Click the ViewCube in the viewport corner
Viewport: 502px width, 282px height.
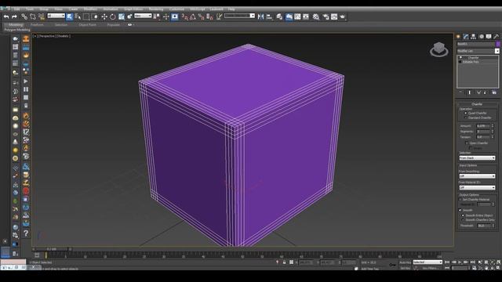(x=439, y=49)
